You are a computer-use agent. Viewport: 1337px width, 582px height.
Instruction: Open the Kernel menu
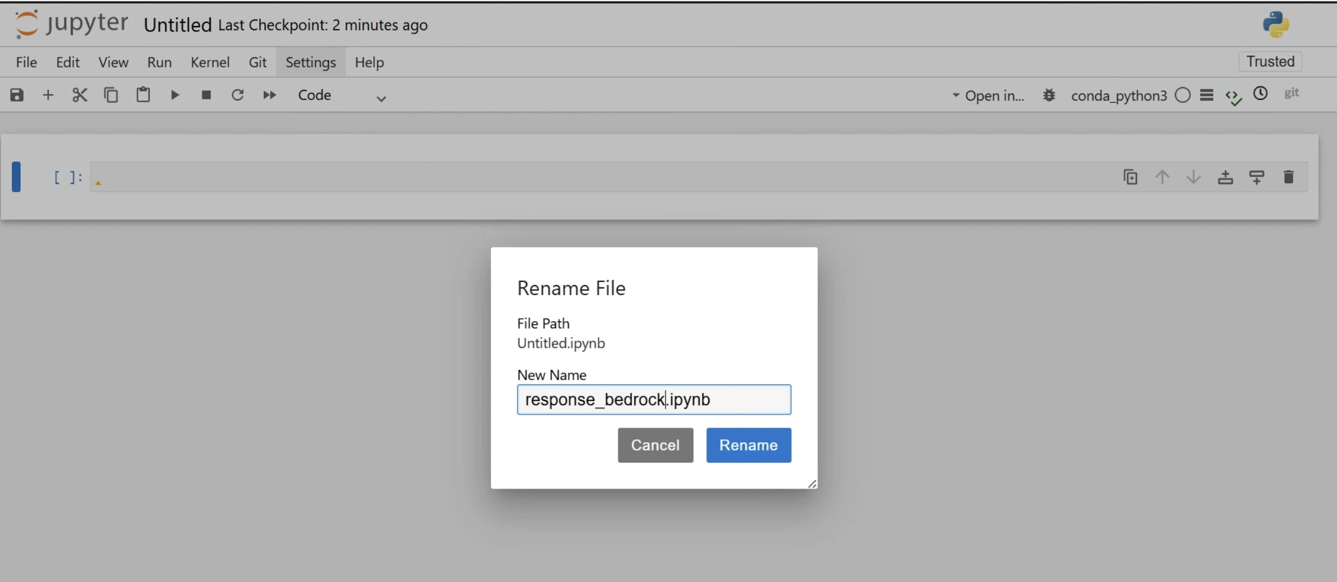(210, 62)
